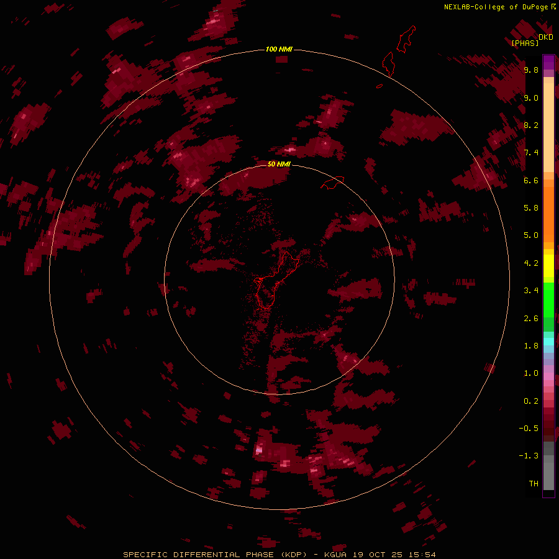Click the [PHAS] units label
Image resolution: width=559 pixels, height=559 pixels.
pyautogui.click(x=525, y=43)
